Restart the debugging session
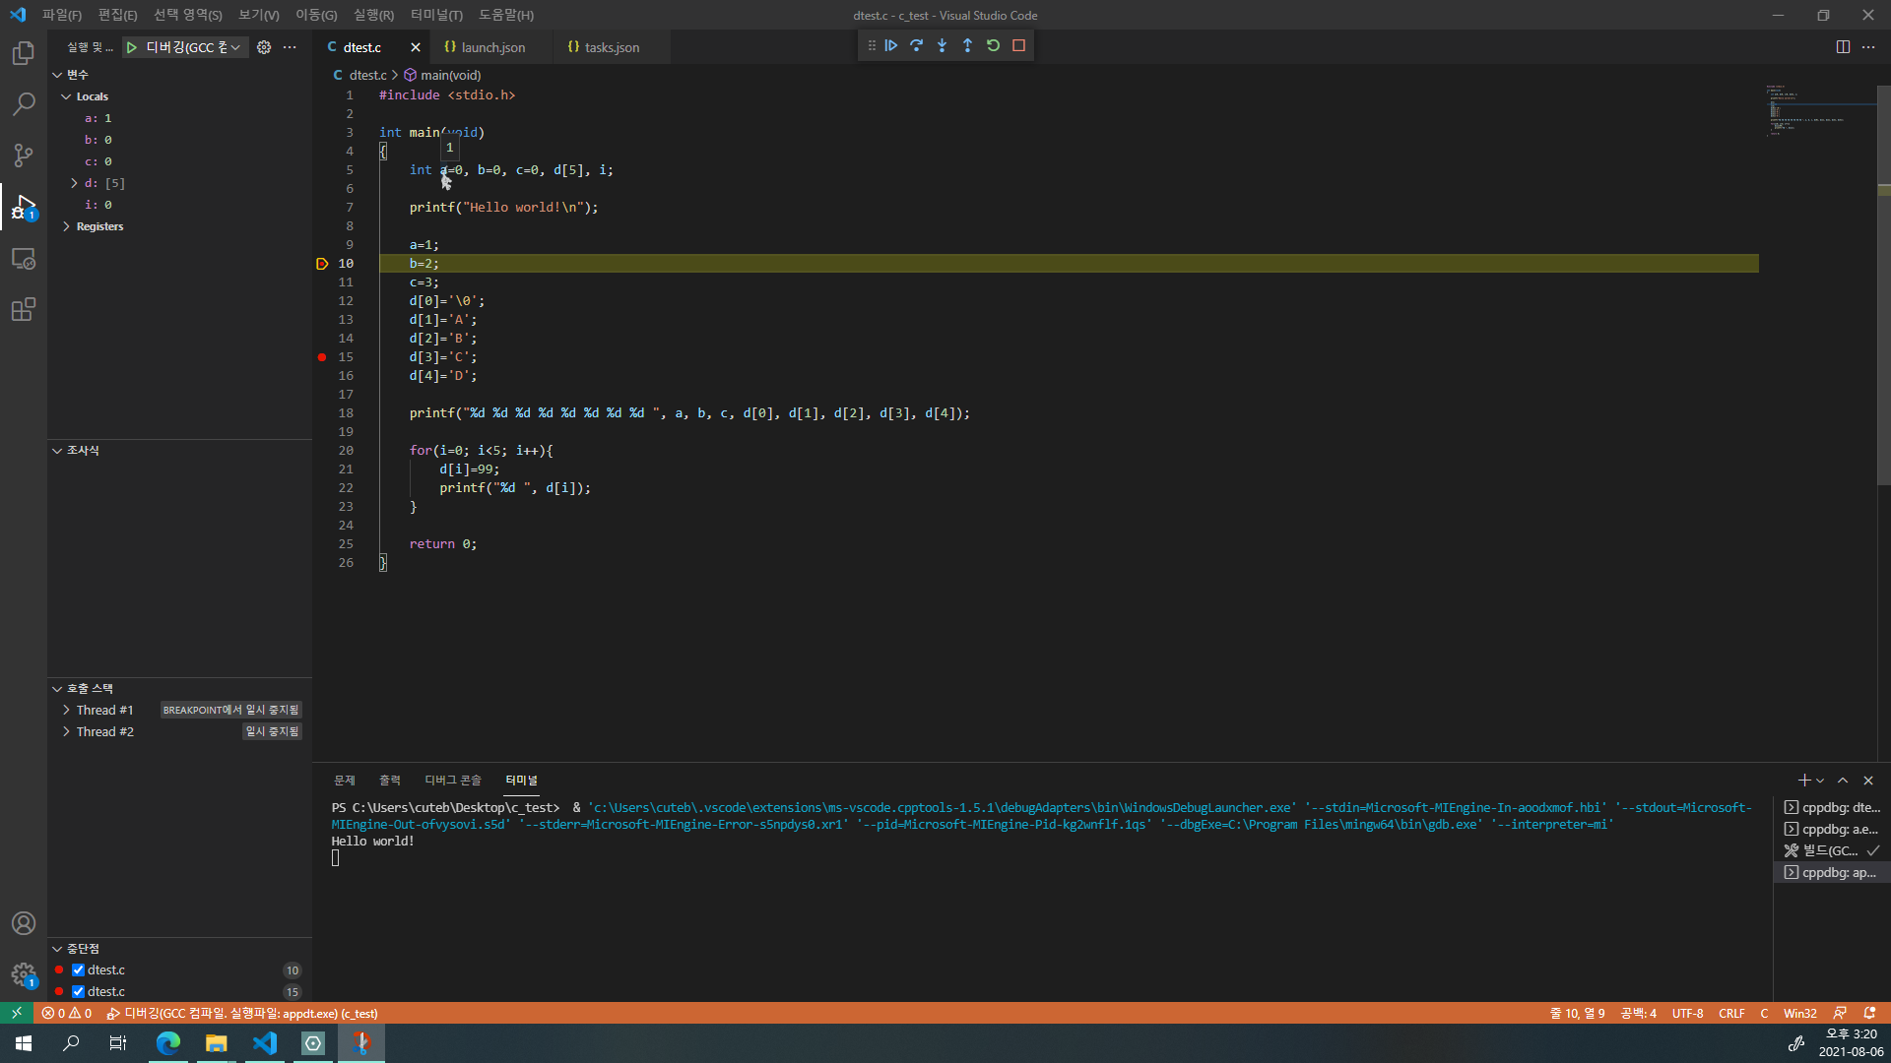Screen dimensions: 1891x1063 point(993,45)
